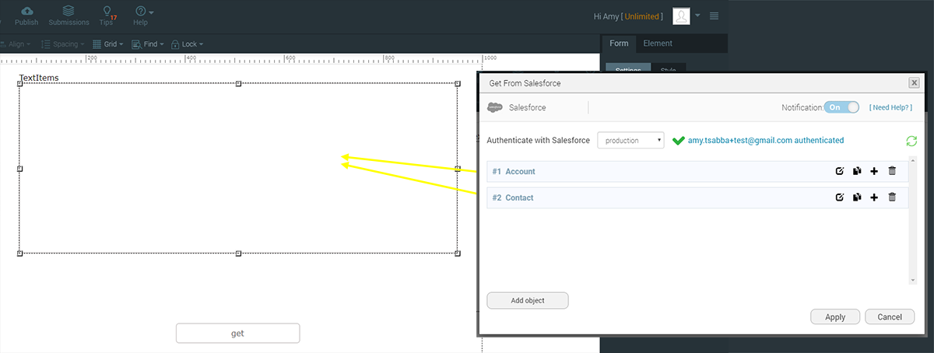Click the Cancel button
The height and width of the screenshot is (353, 934).
pyautogui.click(x=890, y=316)
